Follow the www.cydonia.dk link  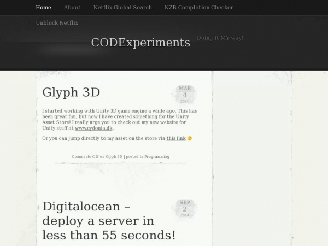(x=93, y=128)
